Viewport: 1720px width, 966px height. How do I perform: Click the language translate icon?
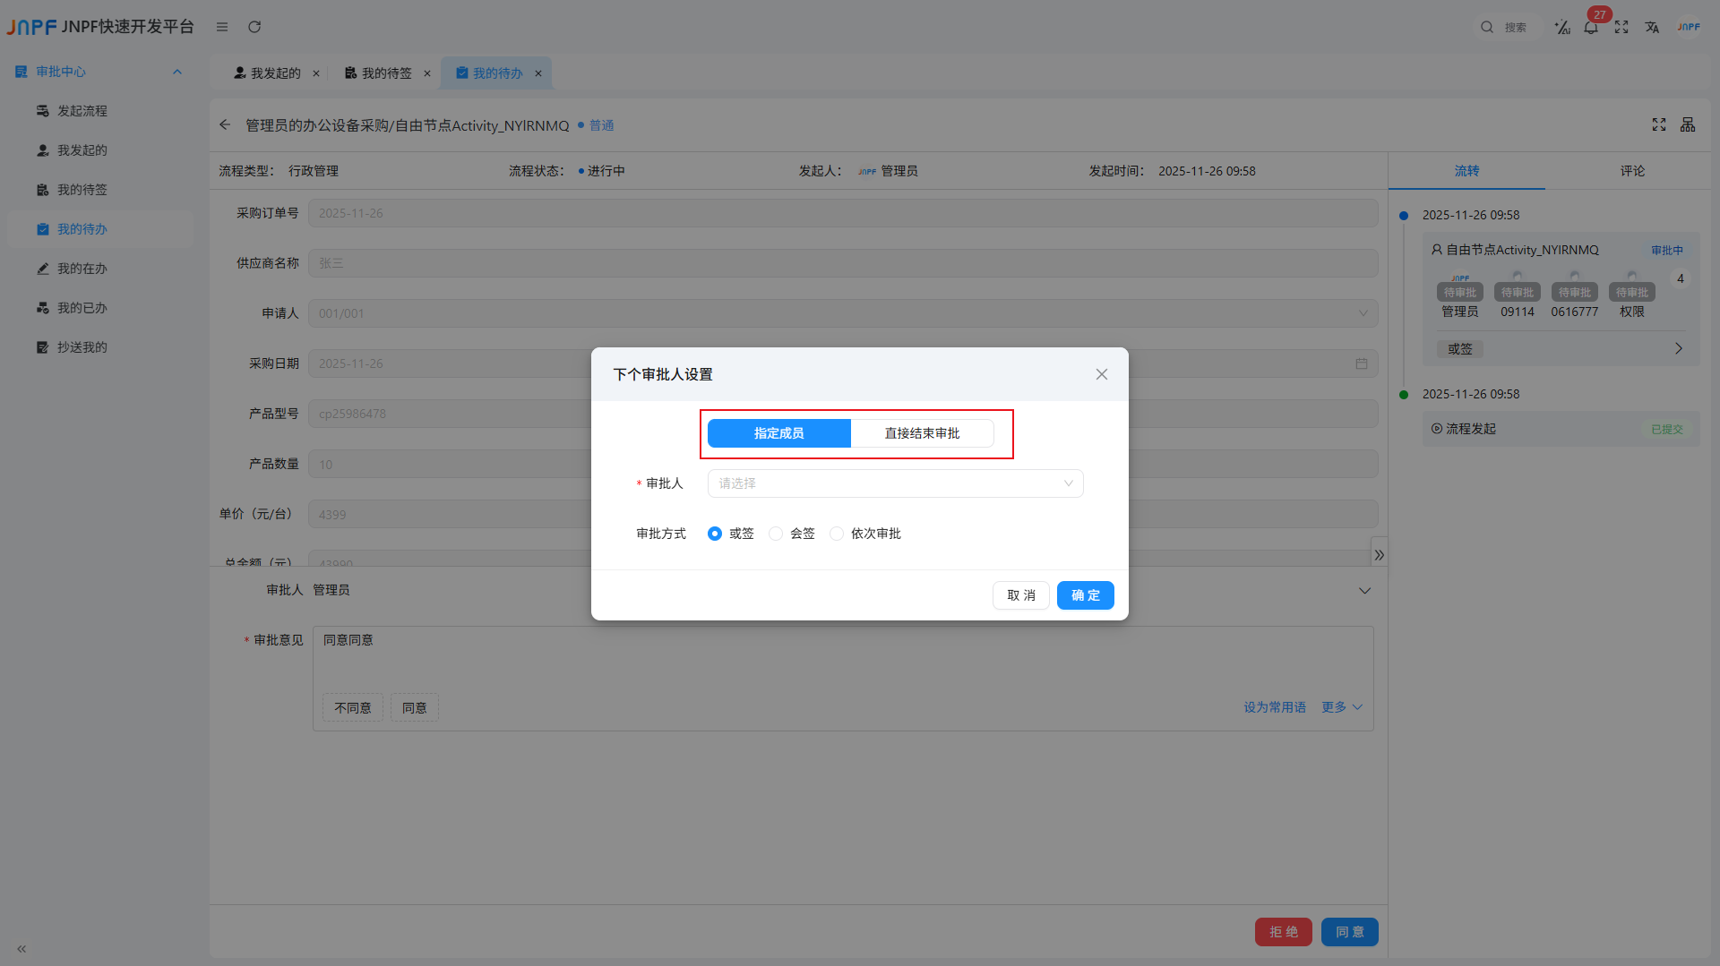tap(1652, 28)
